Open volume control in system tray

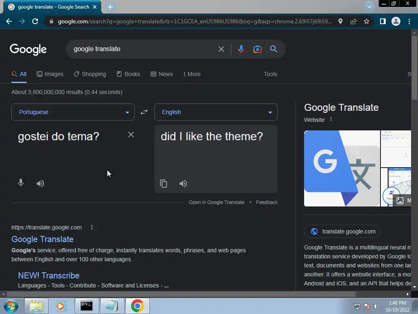tap(377, 306)
